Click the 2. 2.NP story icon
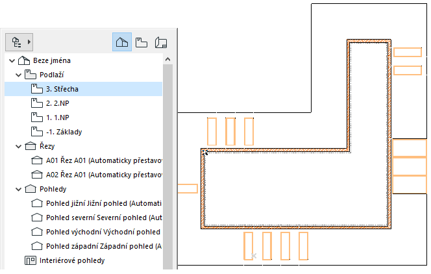This screenshot has width=431, height=274. pyautogui.click(x=37, y=103)
